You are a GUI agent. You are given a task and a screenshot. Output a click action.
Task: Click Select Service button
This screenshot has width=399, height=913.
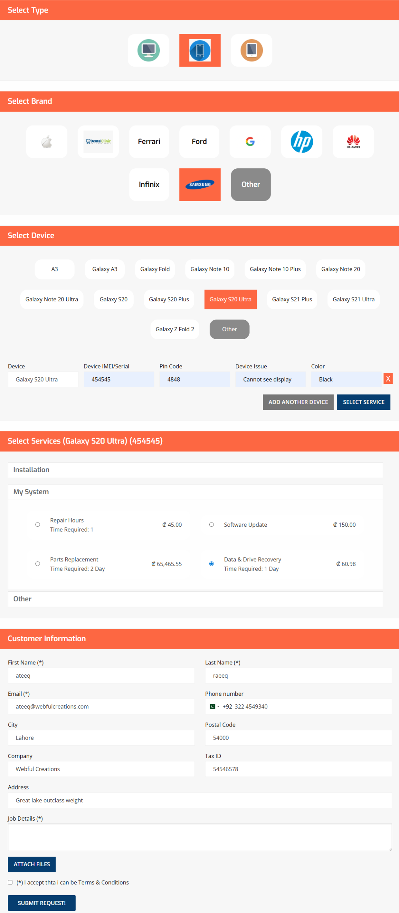point(363,402)
